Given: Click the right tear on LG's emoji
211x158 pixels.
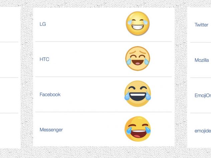Looking at the screenshot, I should [x=145, y=22].
